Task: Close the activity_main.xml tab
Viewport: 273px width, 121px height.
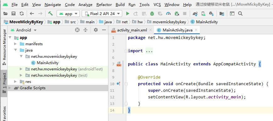Action: point(150,30)
